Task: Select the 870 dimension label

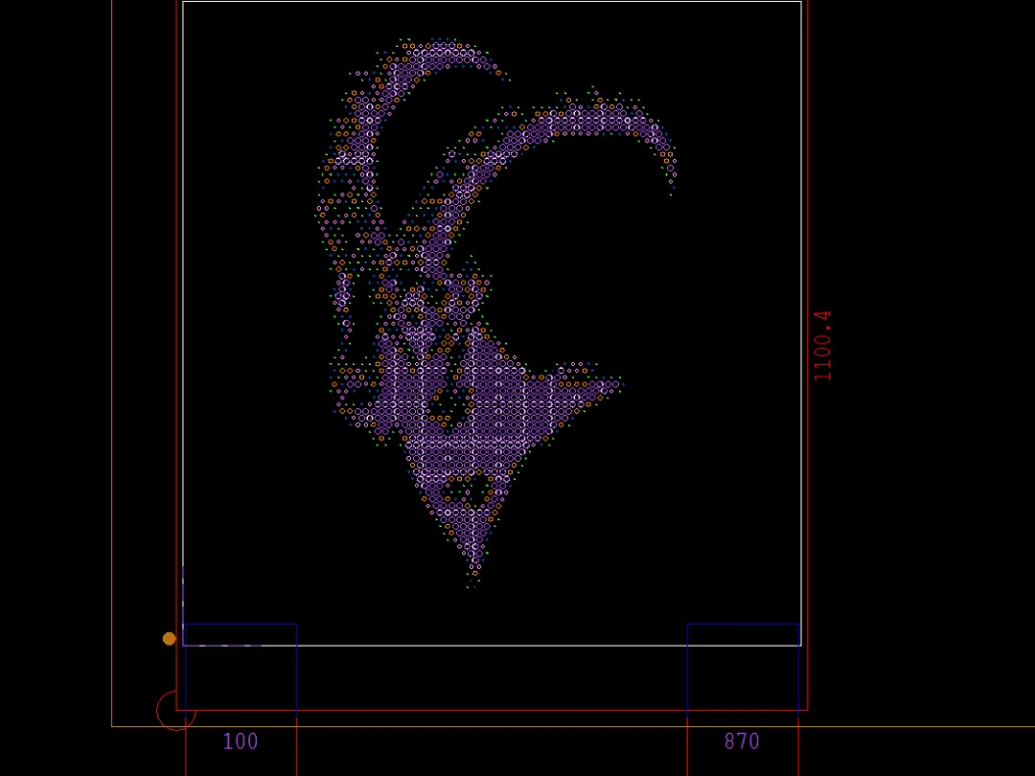Action: 742,742
